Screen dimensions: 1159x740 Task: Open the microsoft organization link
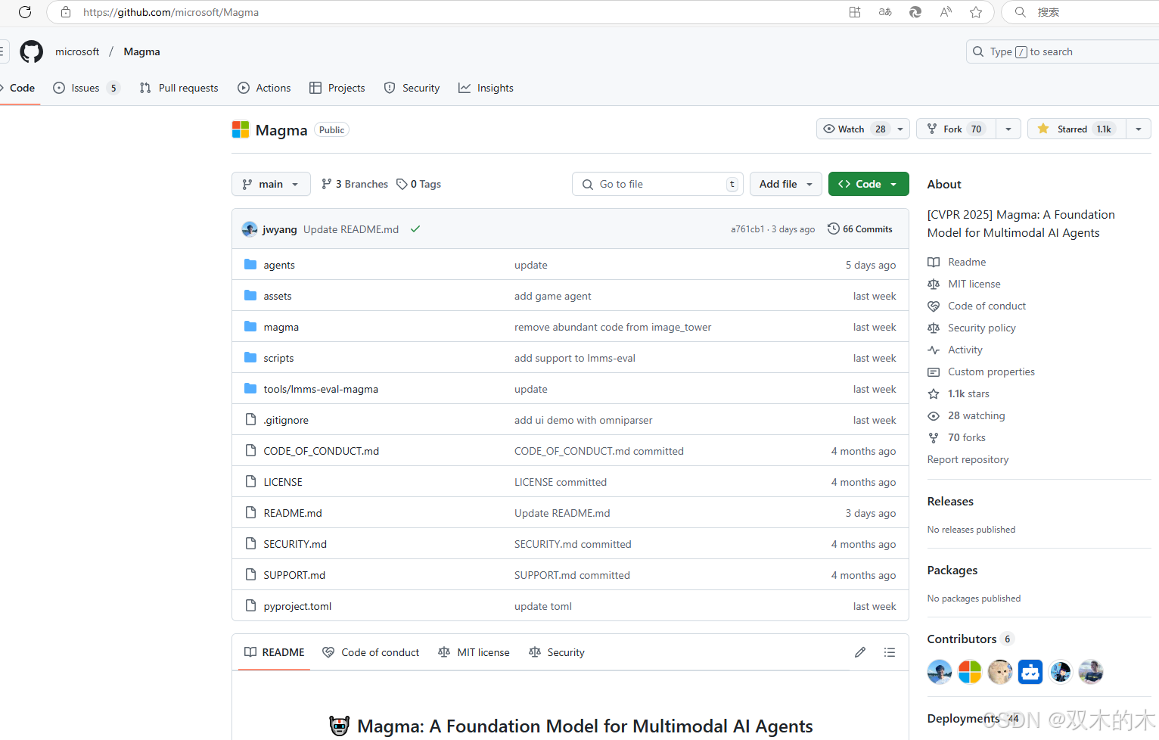click(77, 51)
